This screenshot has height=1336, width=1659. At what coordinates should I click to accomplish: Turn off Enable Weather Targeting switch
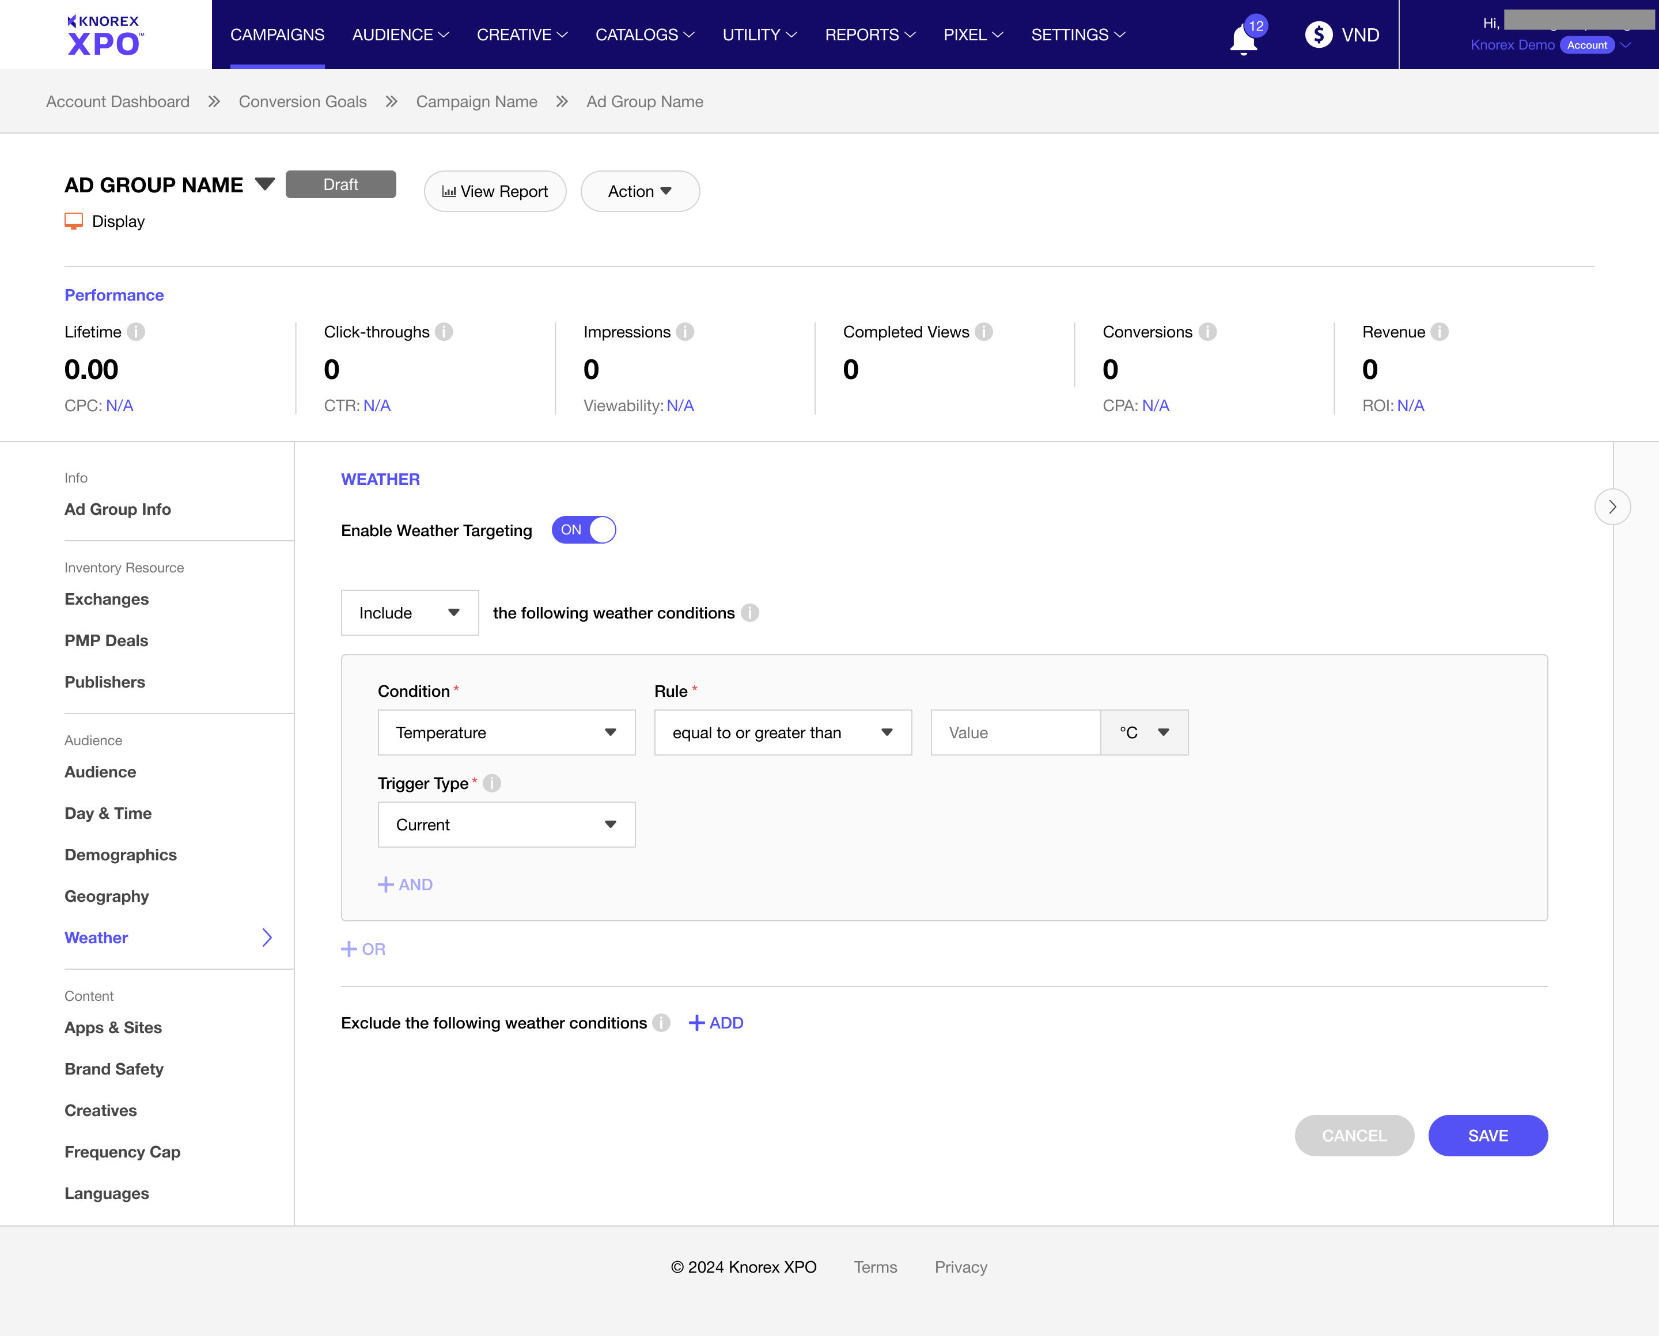[584, 529]
